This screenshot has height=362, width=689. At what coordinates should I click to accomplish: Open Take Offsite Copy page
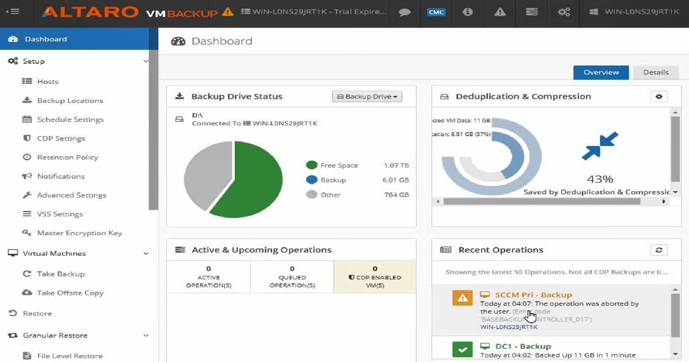(x=70, y=293)
